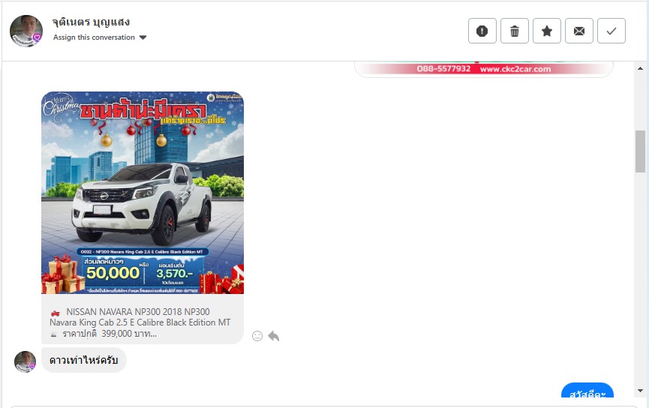Screen dimensions: 649x408
Task: Mark conversation as spam with exclamation icon
Action: [x=482, y=31]
